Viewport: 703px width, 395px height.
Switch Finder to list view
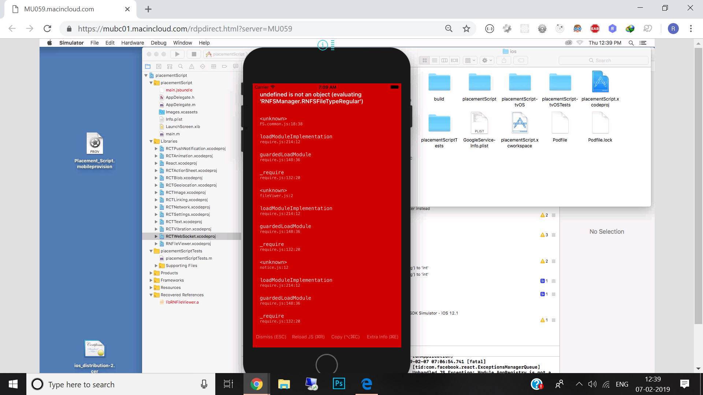click(435, 60)
